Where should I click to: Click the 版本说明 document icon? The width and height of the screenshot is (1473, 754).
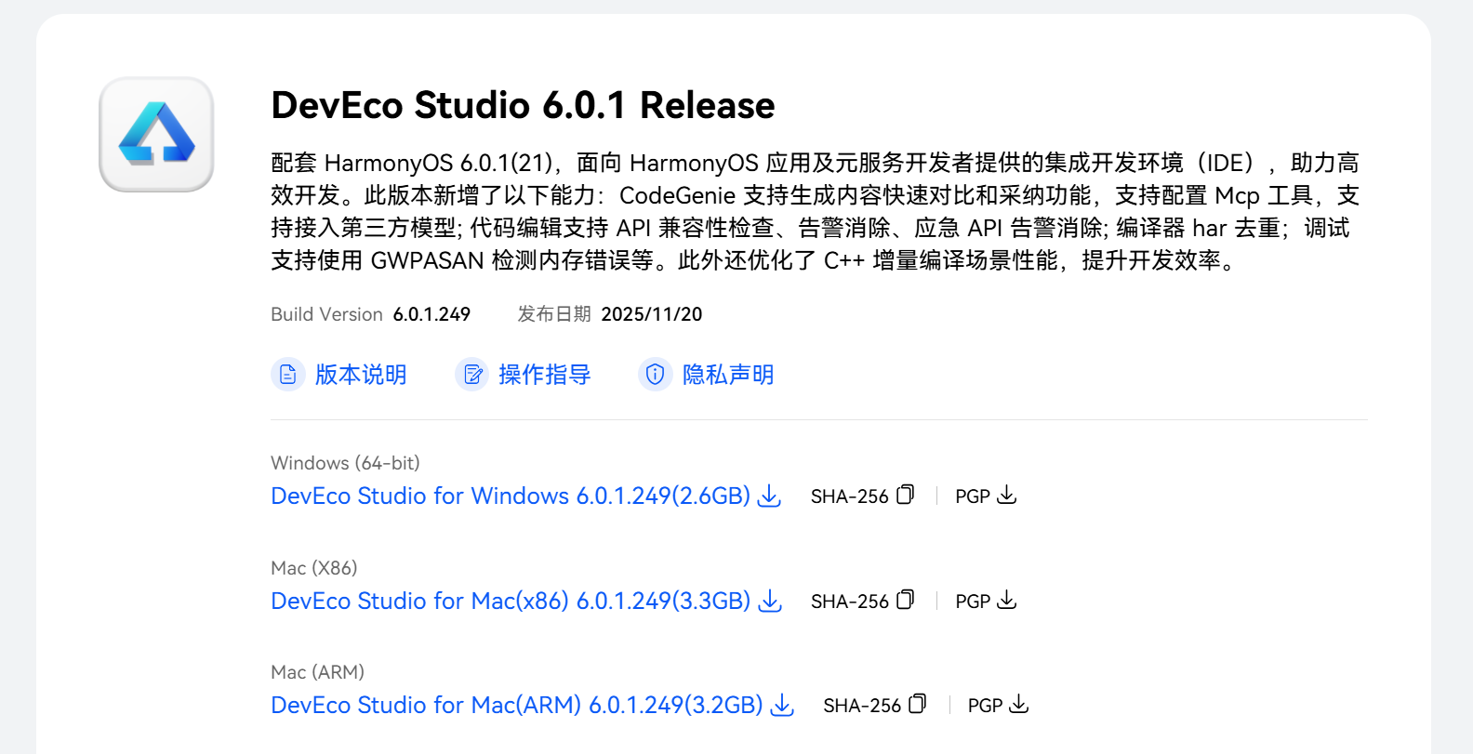click(288, 375)
